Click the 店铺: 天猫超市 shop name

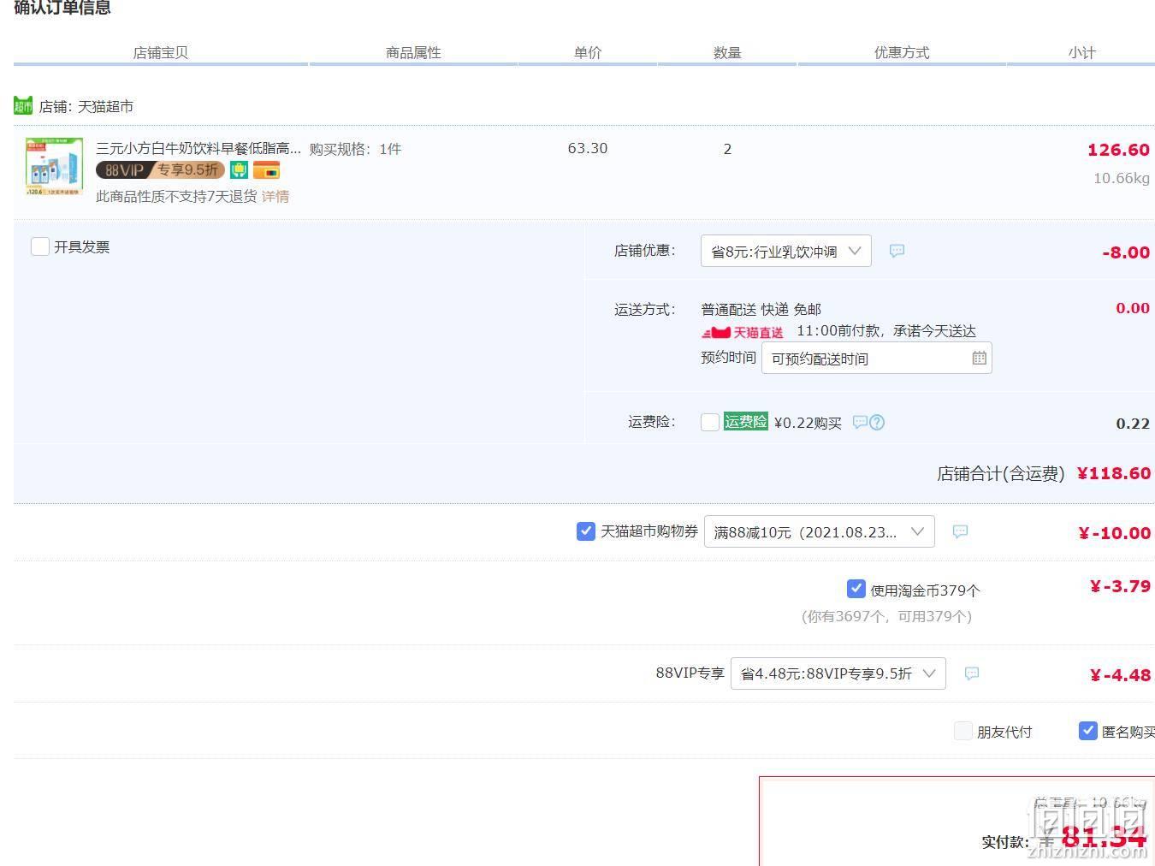86,107
